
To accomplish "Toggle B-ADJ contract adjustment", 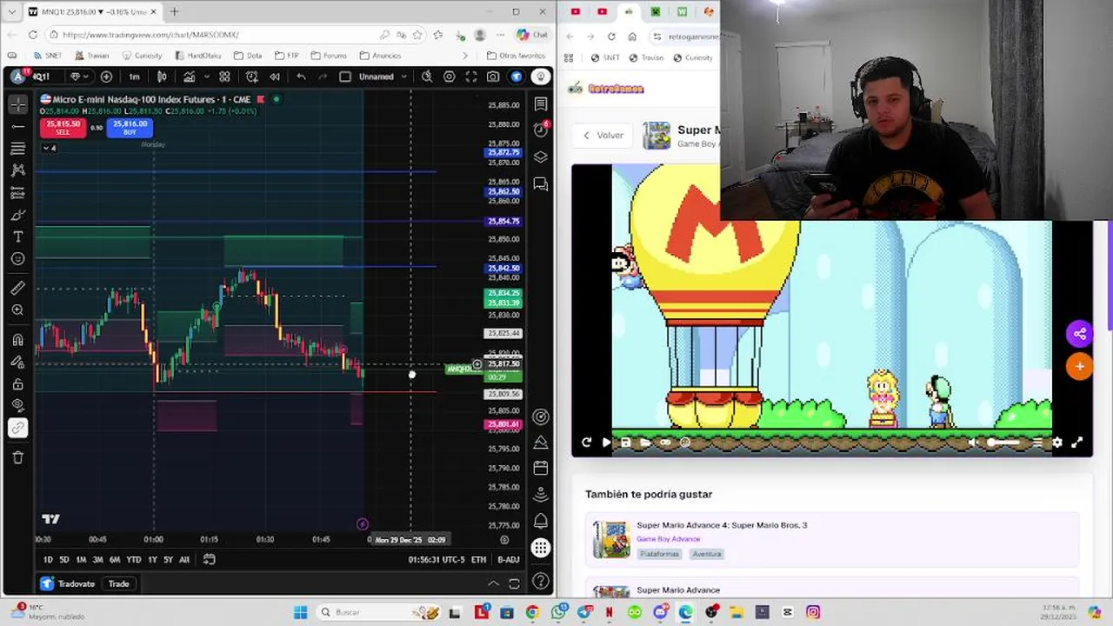I will point(509,560).
